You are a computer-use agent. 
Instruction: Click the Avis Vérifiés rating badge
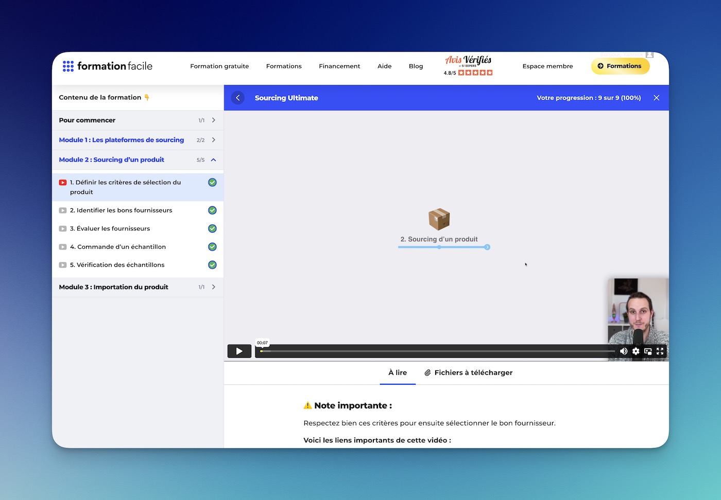[468, 66]
